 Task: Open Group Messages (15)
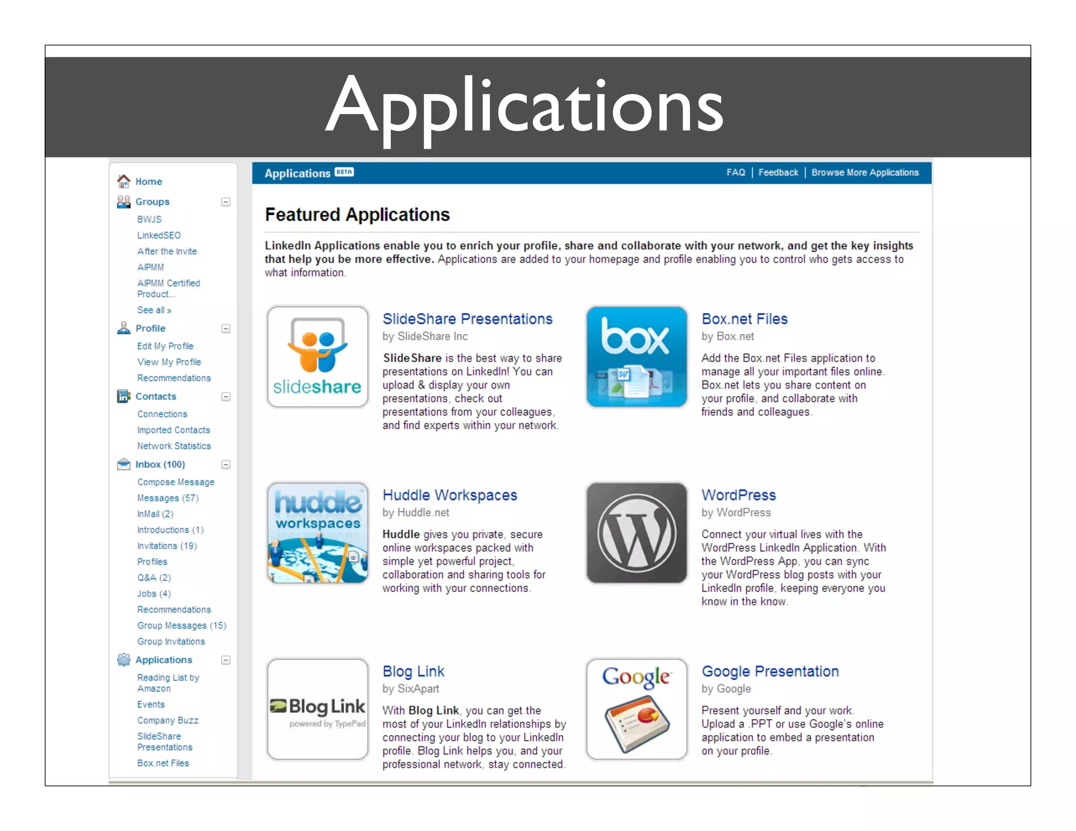pos(182,626)
